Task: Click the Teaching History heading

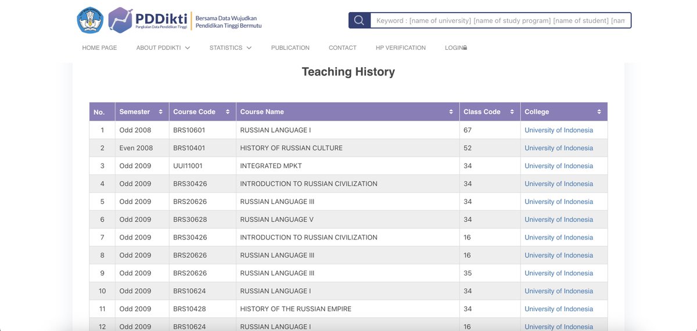Action: pos(348,72)
